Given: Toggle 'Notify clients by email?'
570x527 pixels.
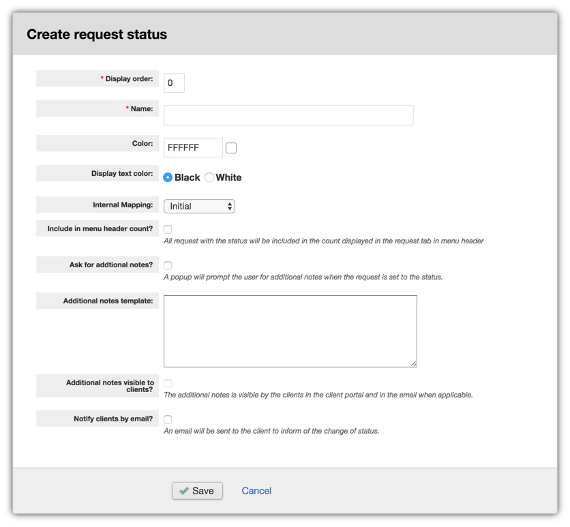Looking at the screenshot, I should click(x=167, y=419).
